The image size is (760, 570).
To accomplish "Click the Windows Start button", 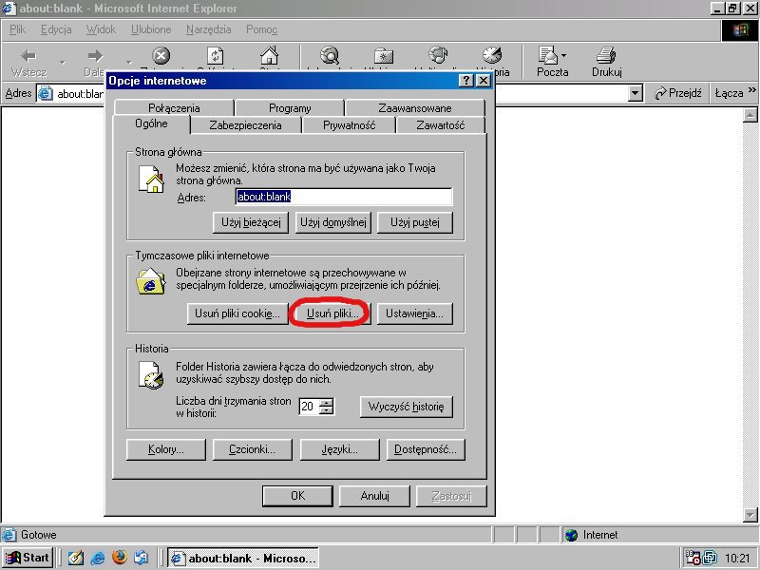I will tap(28, 558).
